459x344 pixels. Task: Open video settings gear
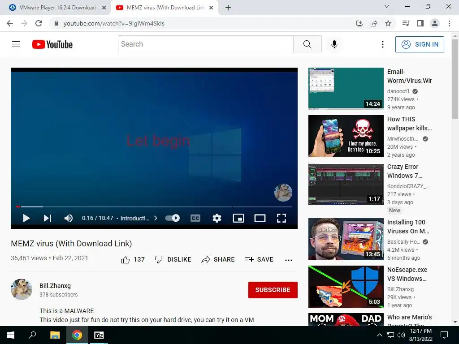pyautogui.click(x=217, y=218)
